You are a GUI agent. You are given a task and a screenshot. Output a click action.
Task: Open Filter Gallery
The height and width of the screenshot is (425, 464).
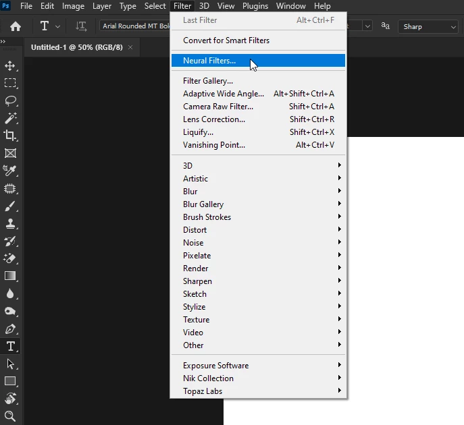click(x=258, y=81)
